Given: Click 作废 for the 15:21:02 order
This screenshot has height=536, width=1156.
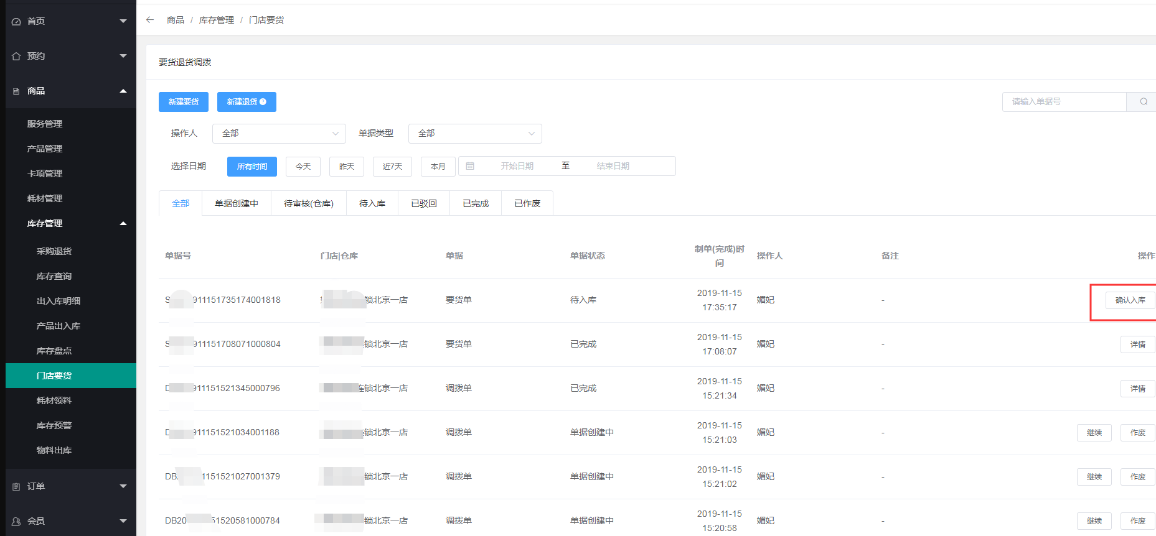Looking at the screenshot, I should point(1138,477).
